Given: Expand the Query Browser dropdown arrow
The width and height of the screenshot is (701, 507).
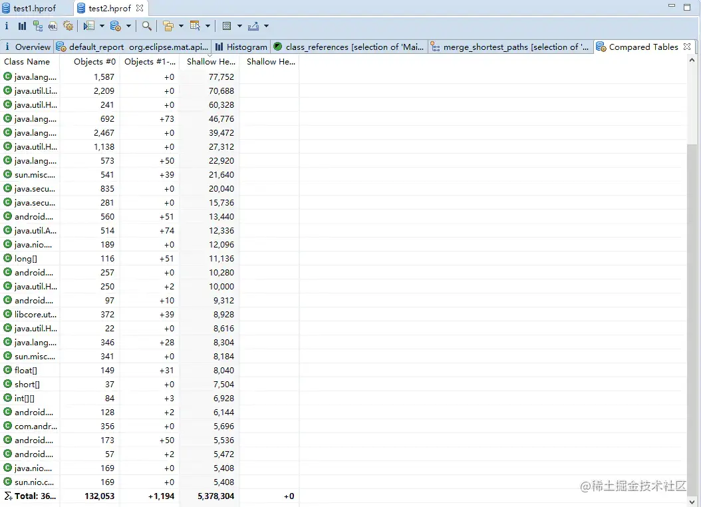Looking at the screenshot, I should (x=129, y=26).
